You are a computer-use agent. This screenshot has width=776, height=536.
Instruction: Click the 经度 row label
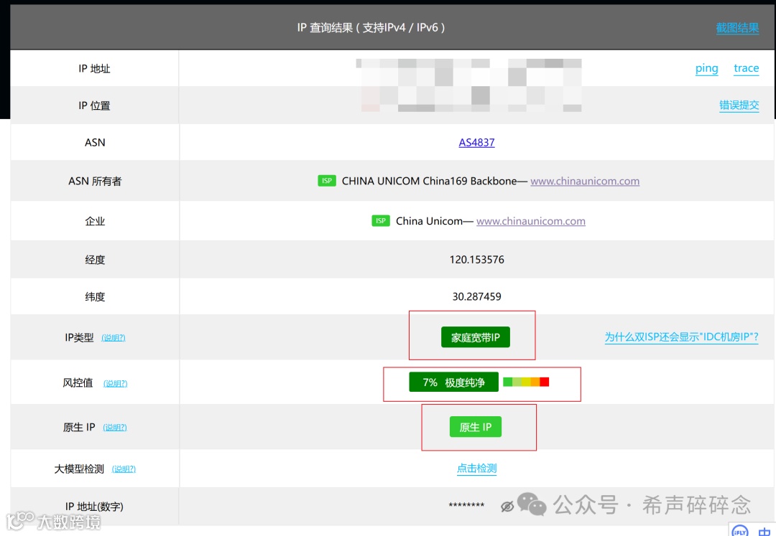point(95,260)
